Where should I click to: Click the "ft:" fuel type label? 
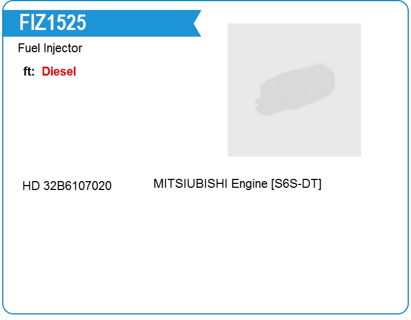(x=29, y=72)
